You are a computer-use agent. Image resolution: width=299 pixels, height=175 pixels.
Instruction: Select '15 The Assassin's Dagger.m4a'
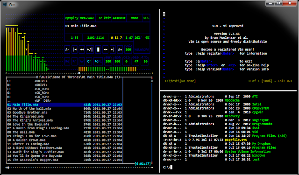pyautogui.click(x=64, y=160)
